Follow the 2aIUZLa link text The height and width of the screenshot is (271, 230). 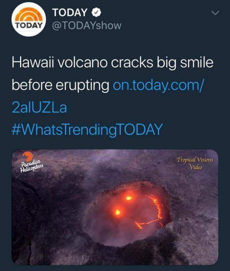pos(39,107)
